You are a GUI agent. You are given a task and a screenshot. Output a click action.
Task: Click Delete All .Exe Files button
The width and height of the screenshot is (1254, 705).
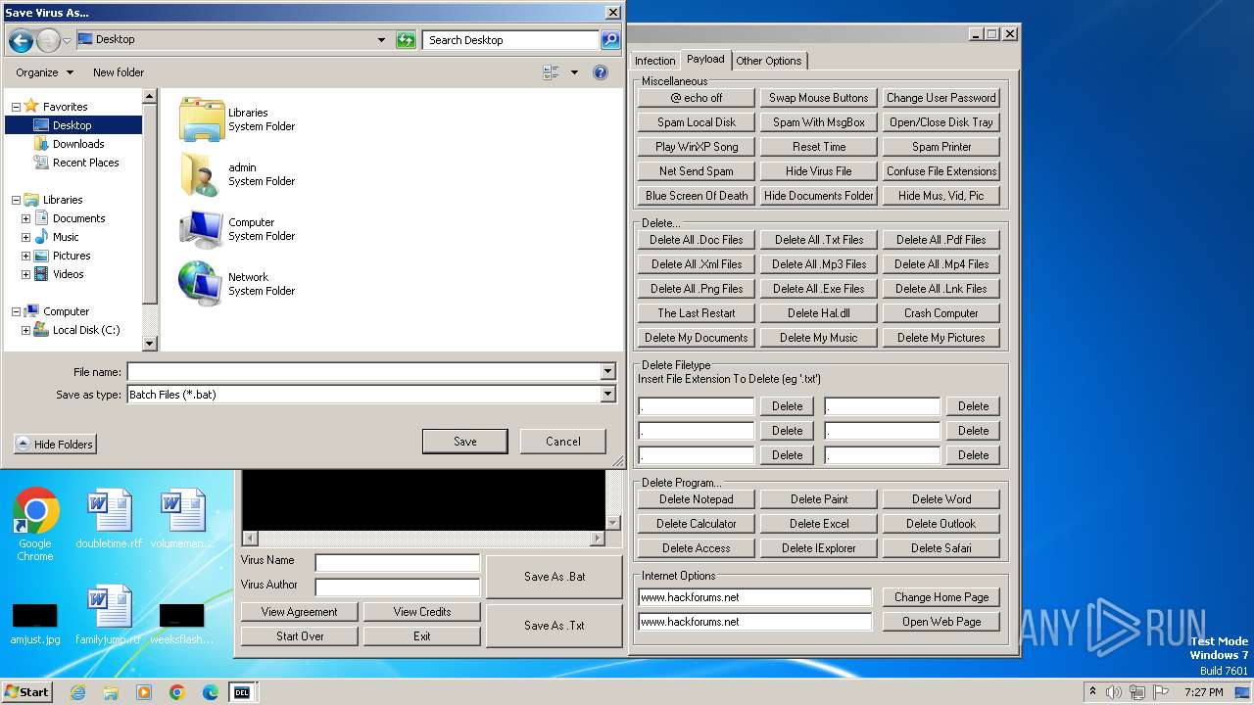pos(819,289)
